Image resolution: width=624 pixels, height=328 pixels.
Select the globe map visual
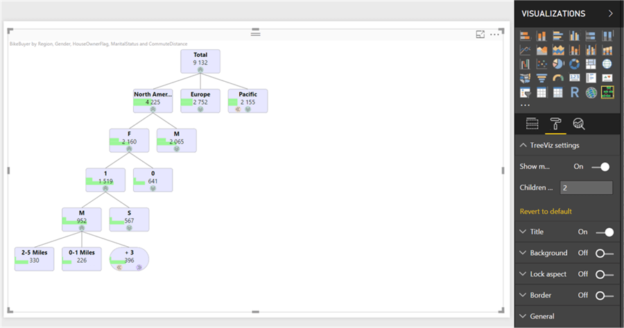click(x=607, y=64)
